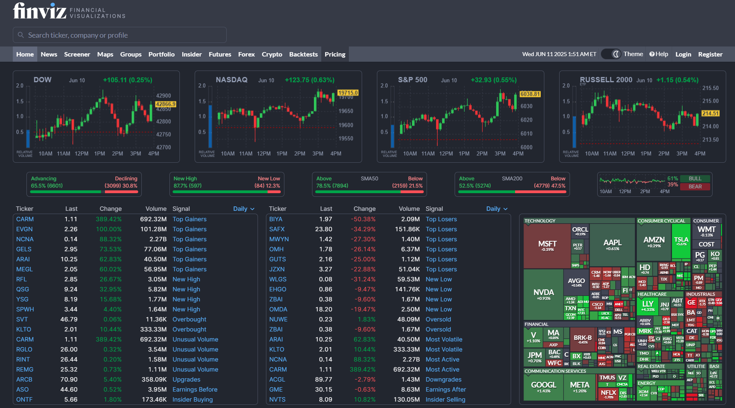
Task: Select the Groups menu item
Action: tap(131, 54)
